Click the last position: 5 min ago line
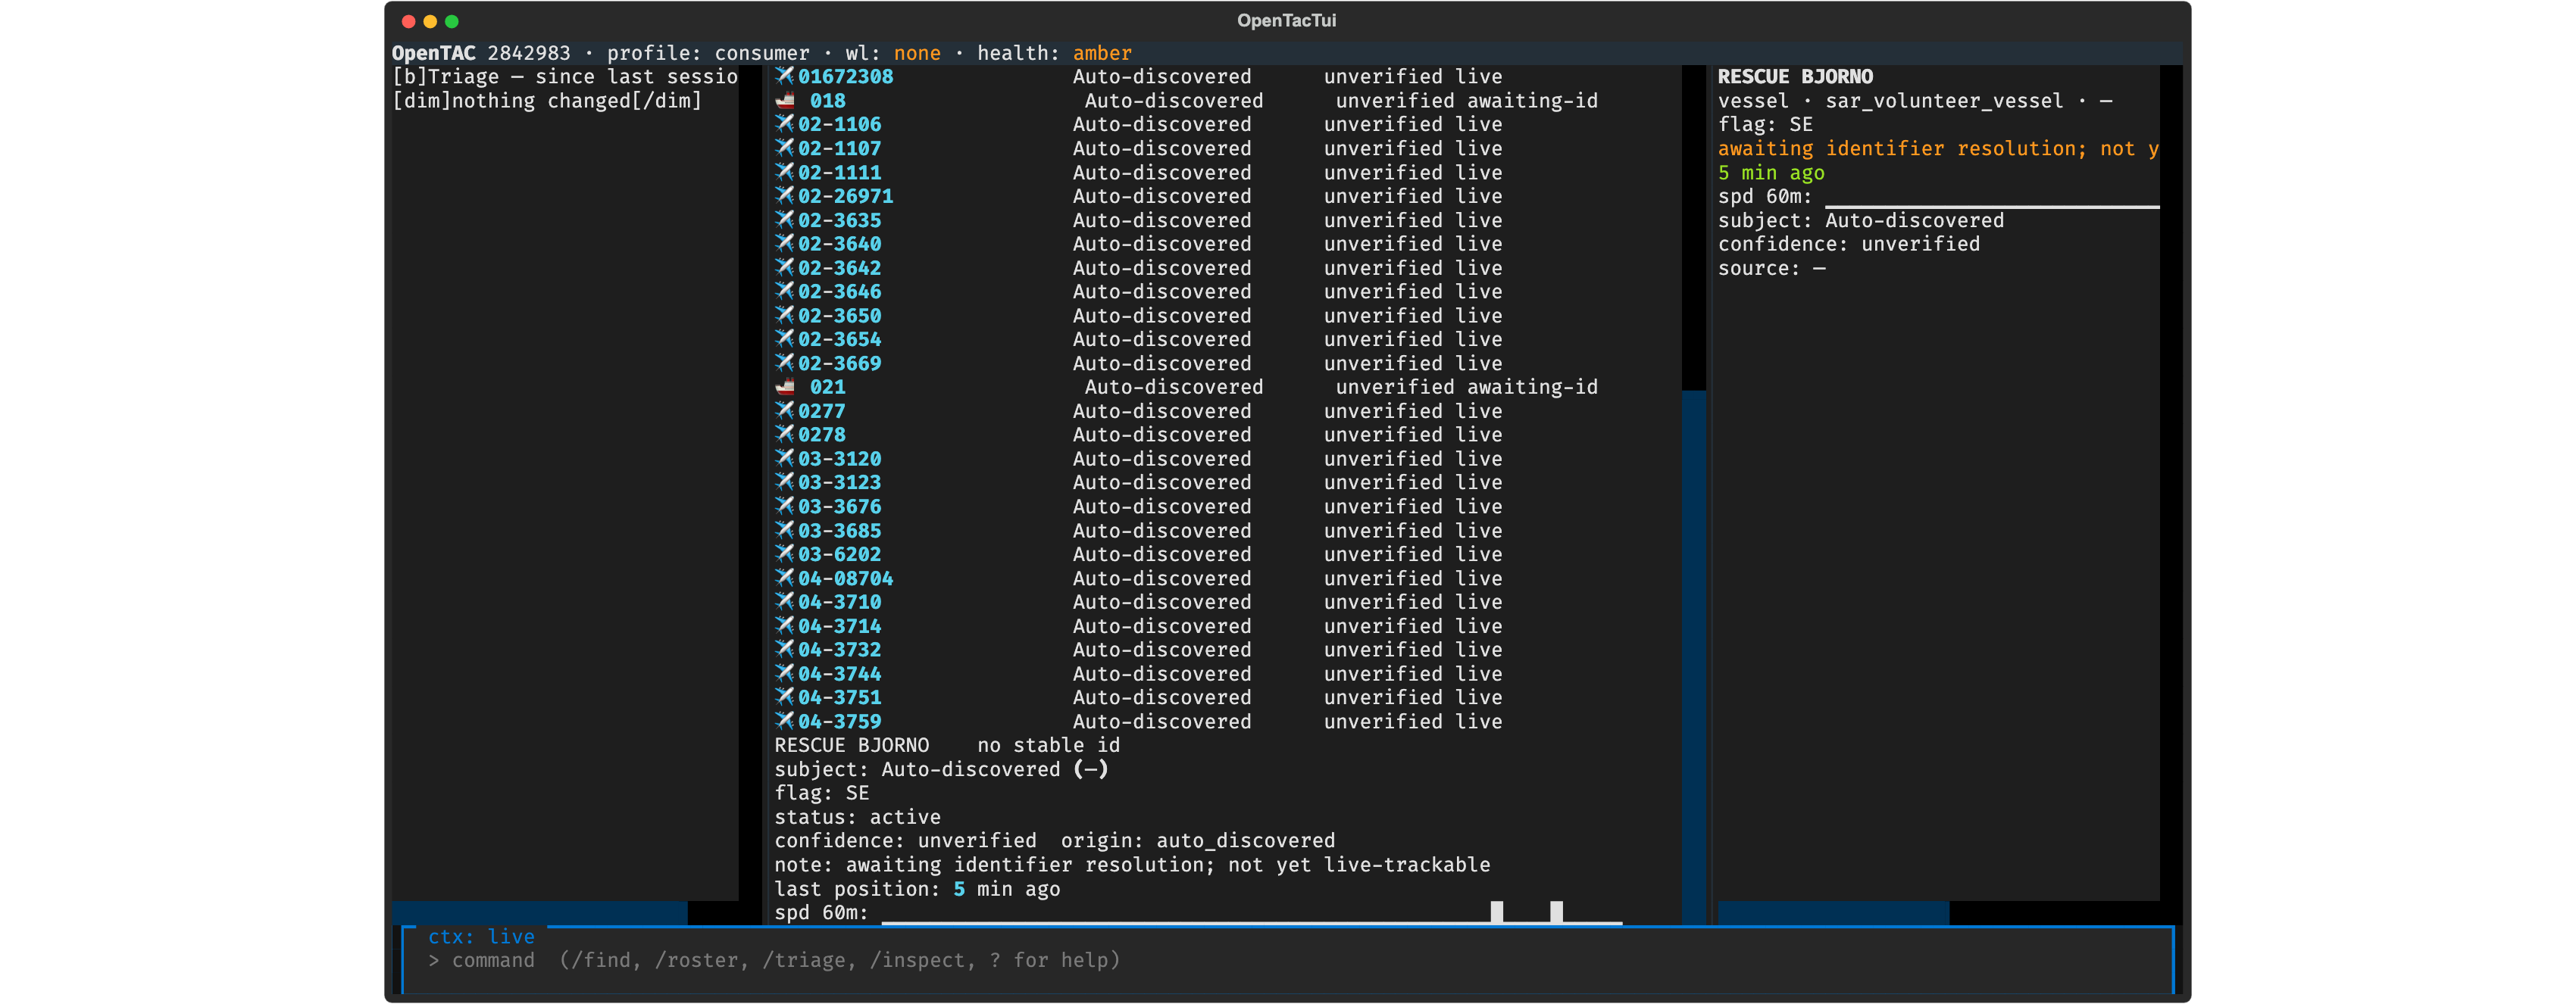The image size is (2576, 1004). 917,890
